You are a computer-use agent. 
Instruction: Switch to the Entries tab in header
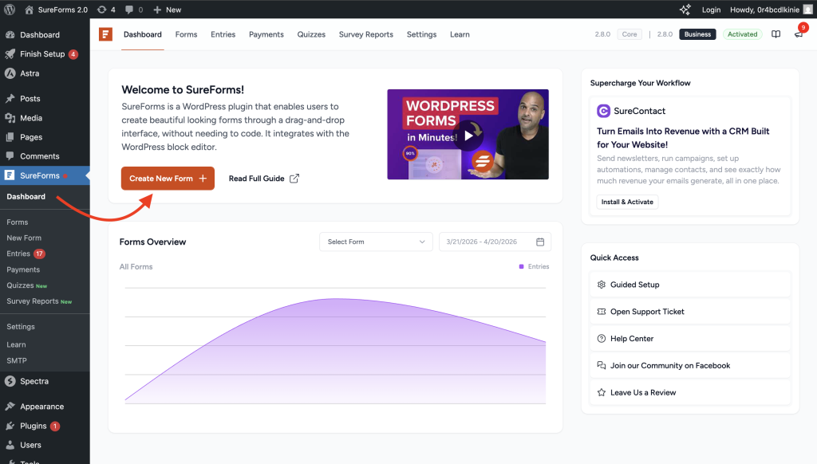pyautogui.click(x=223, y=34)
